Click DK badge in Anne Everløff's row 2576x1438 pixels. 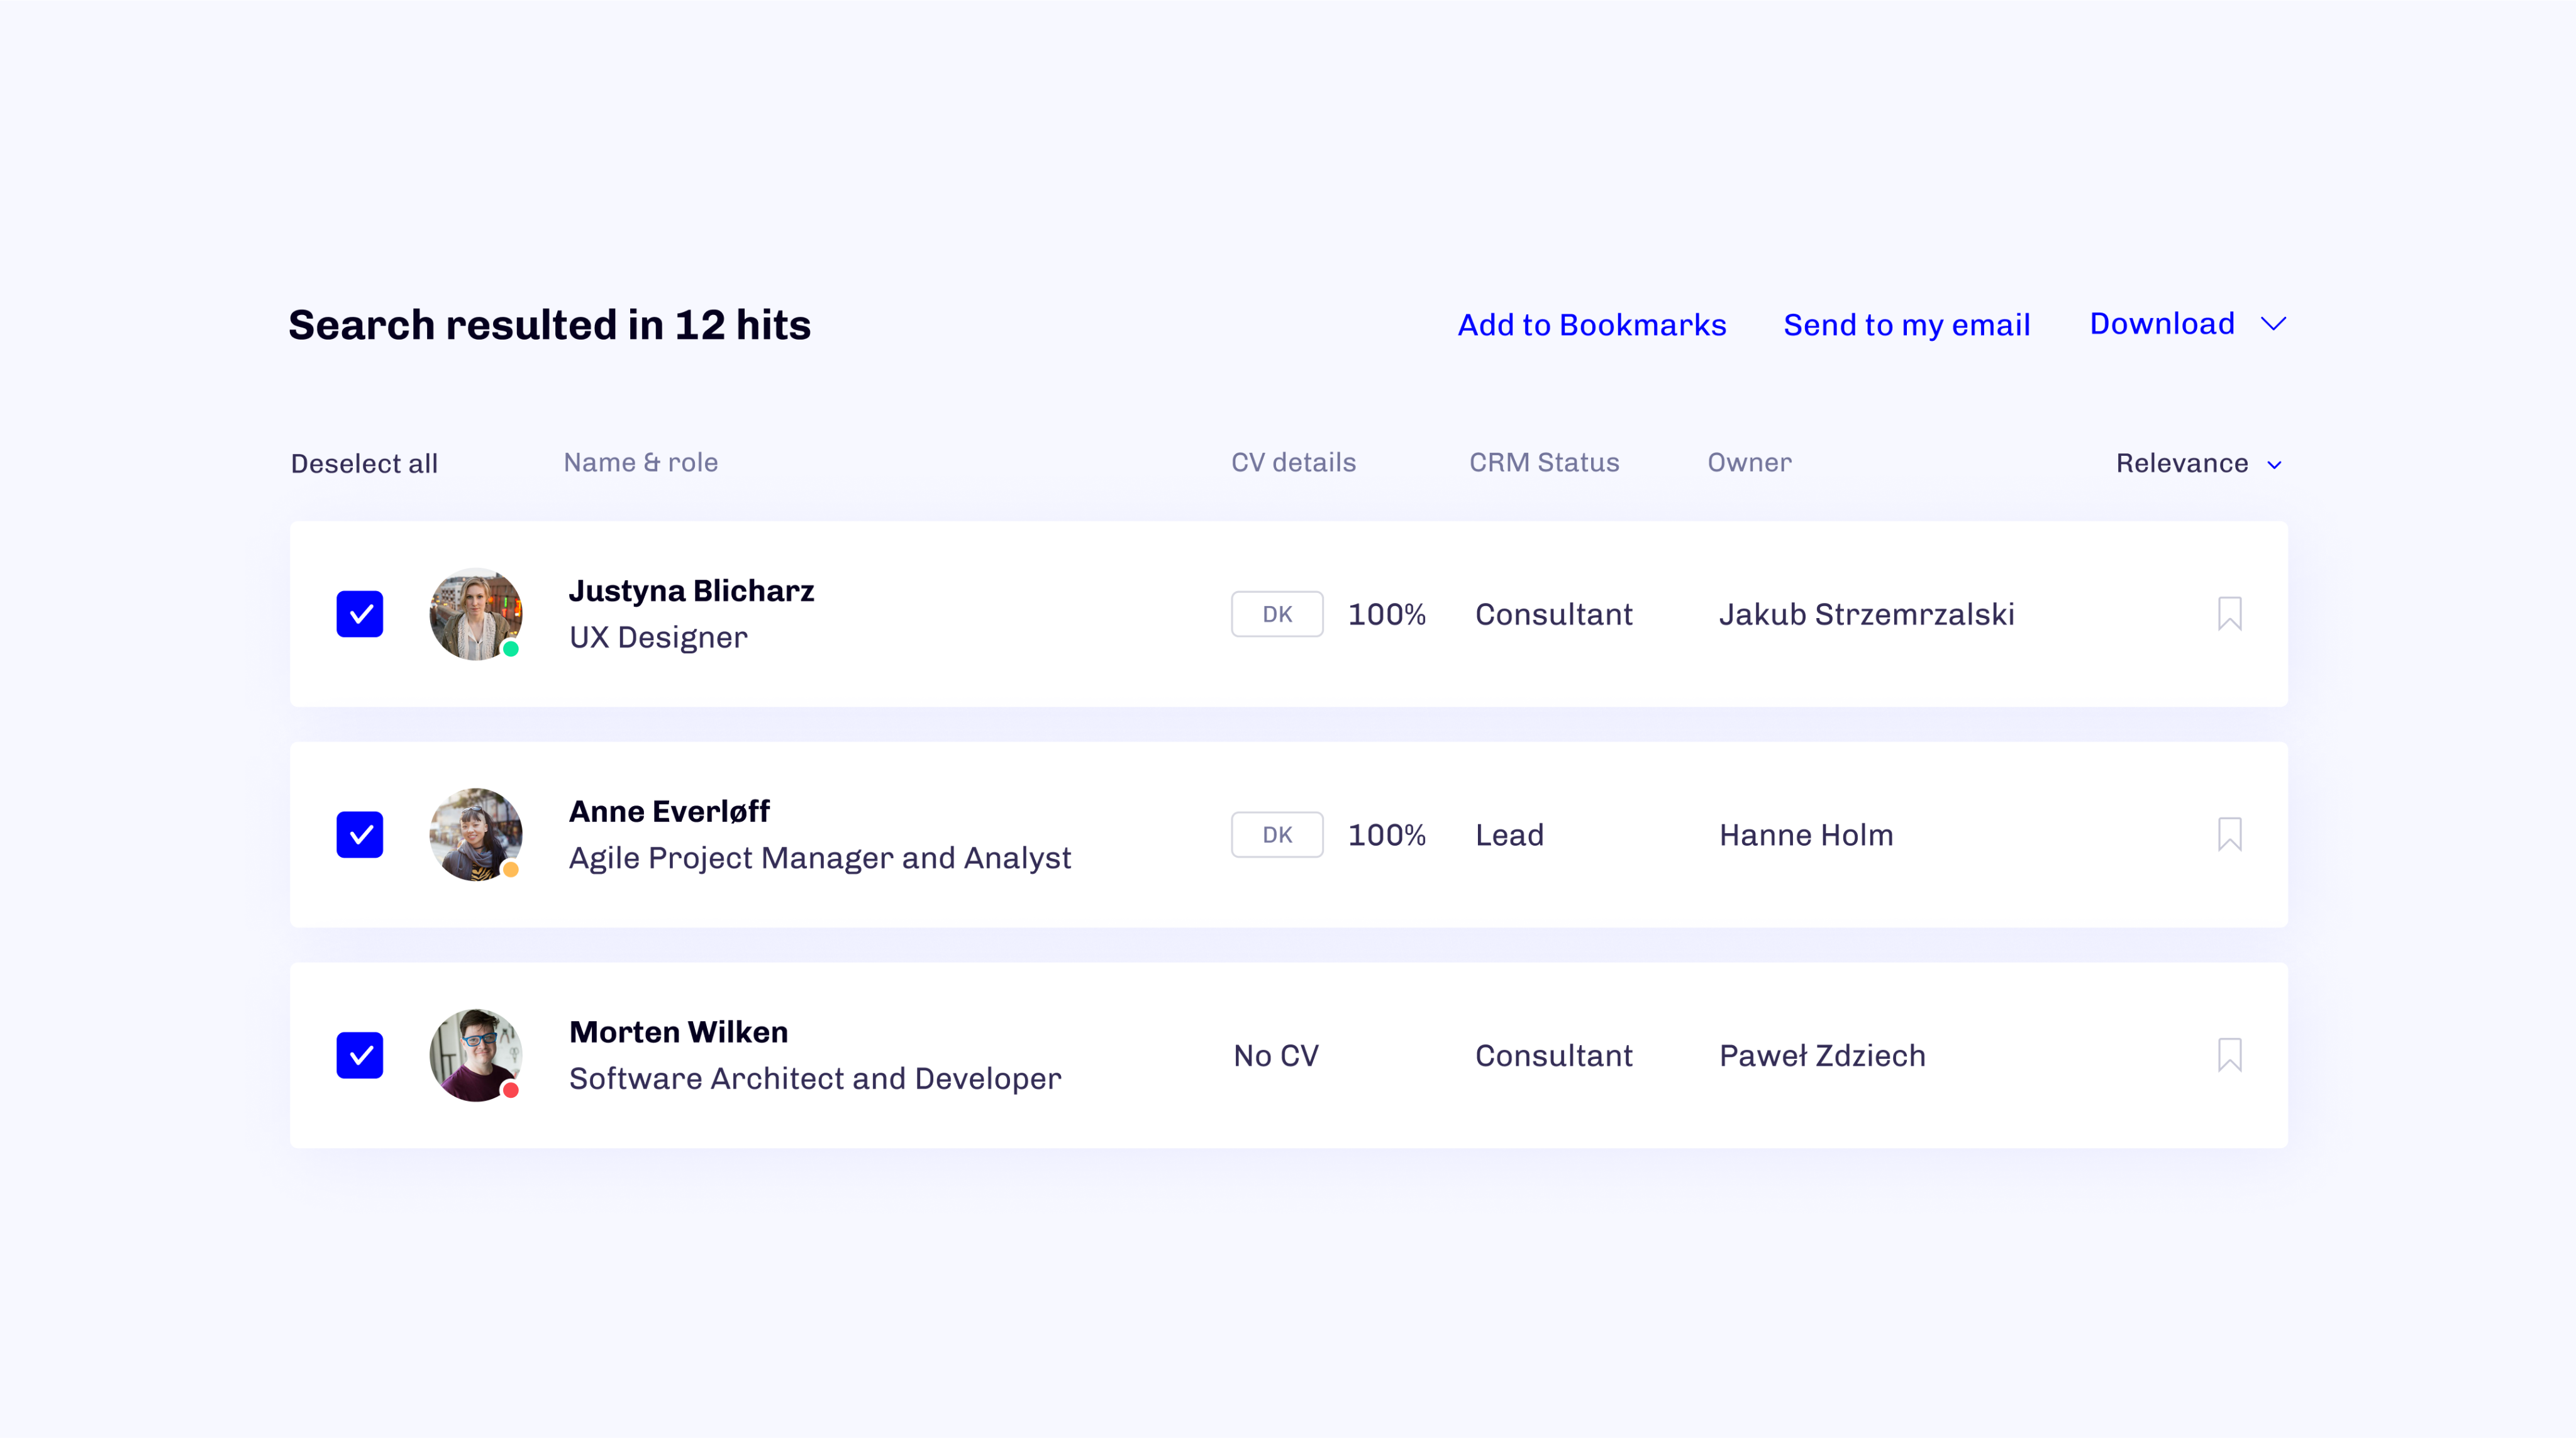(1277, 834)
